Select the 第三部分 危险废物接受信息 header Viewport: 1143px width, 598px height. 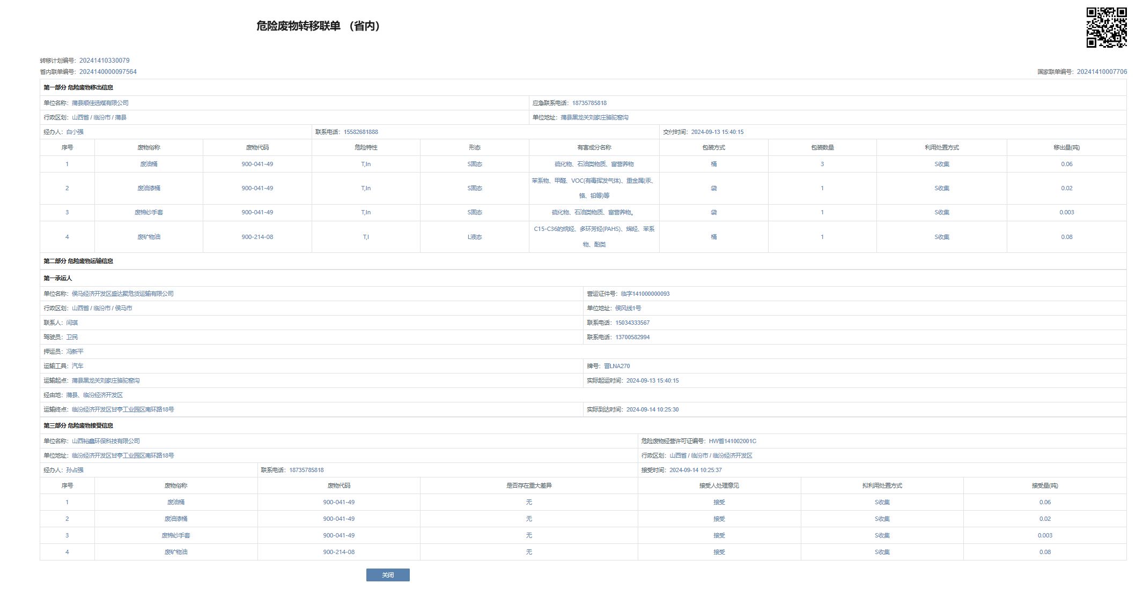tap(78, 425)
